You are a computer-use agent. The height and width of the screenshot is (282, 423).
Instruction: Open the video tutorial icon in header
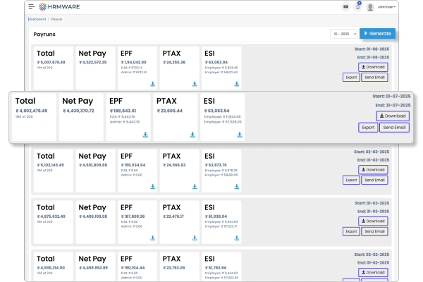(x=345, y=6)
